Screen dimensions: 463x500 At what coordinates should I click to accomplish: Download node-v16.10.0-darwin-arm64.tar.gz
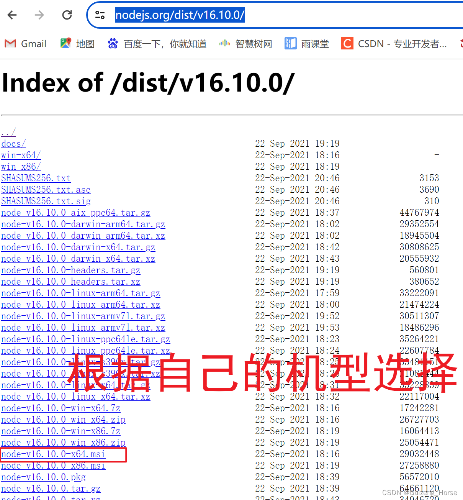click(x=83, y=224)
